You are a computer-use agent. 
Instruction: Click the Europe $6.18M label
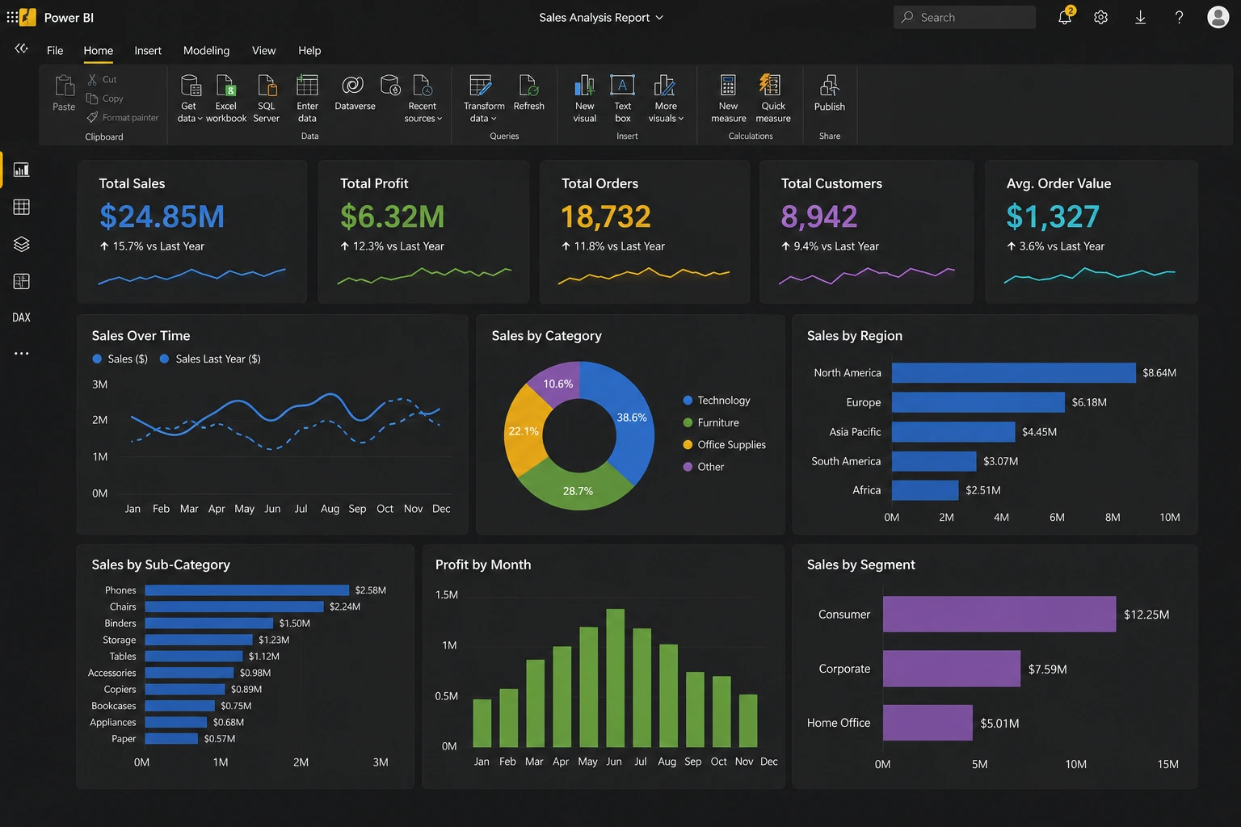tap(1089, 402)
